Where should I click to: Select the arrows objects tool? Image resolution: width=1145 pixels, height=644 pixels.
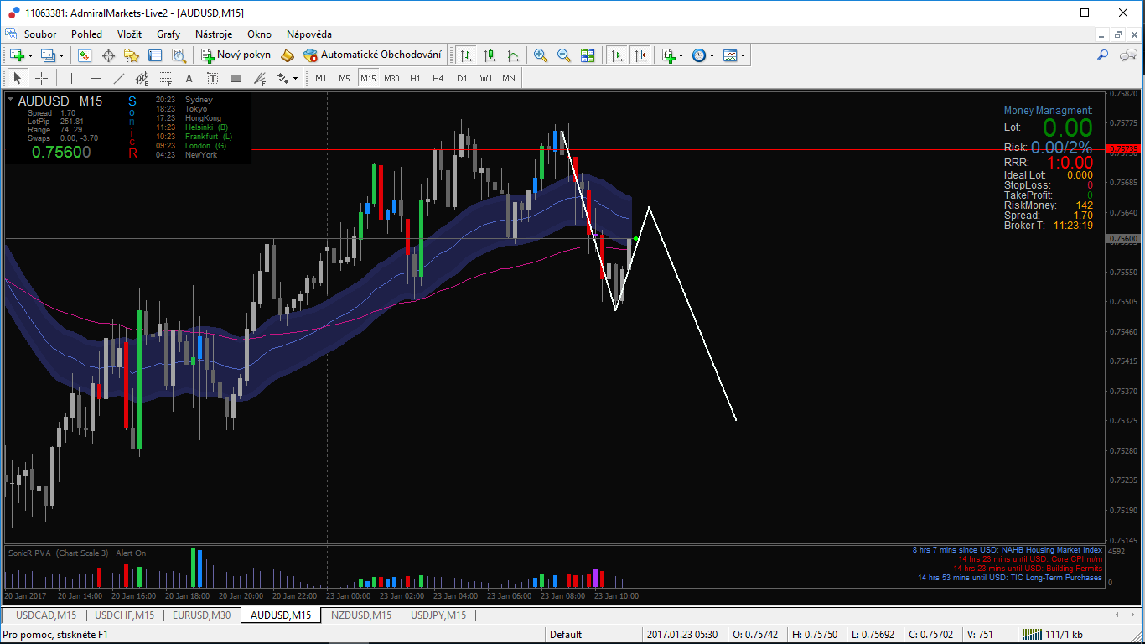coord(283,78)
